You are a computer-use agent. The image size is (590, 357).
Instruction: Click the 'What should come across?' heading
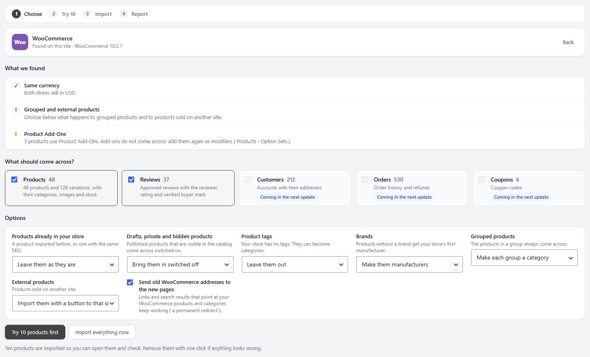[x=40, y=162]
